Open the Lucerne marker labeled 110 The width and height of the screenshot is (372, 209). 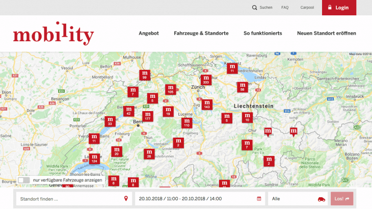187,123
